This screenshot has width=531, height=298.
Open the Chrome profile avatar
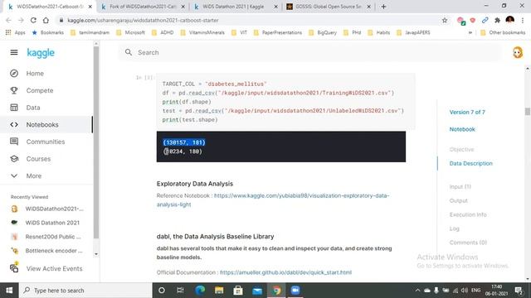[x=509, y=20]
